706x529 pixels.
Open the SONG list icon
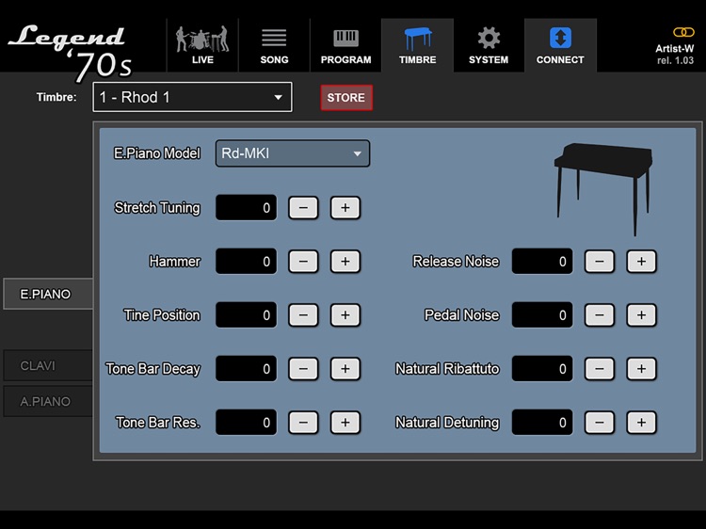point(274,38)
